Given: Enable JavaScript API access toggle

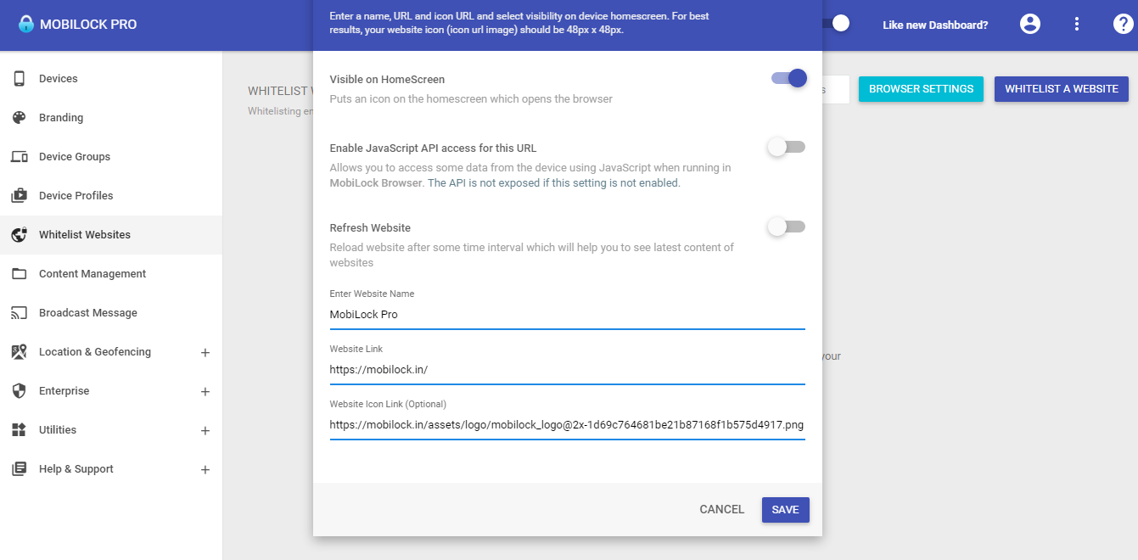Looking at the screenshot, I should [x=786, y=148].
